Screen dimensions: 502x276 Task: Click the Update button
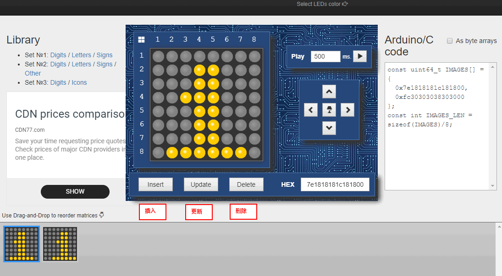[x=201, y=184]
